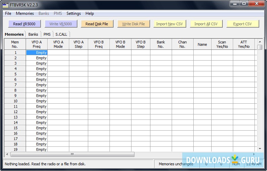Click the Scan Yes/No column header
Viewport: 267px width, 171px height.
click(222, 44)
